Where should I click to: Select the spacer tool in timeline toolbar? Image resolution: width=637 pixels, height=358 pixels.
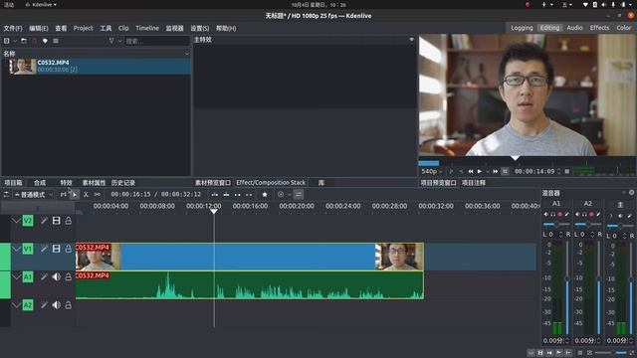tap(98, 195)
